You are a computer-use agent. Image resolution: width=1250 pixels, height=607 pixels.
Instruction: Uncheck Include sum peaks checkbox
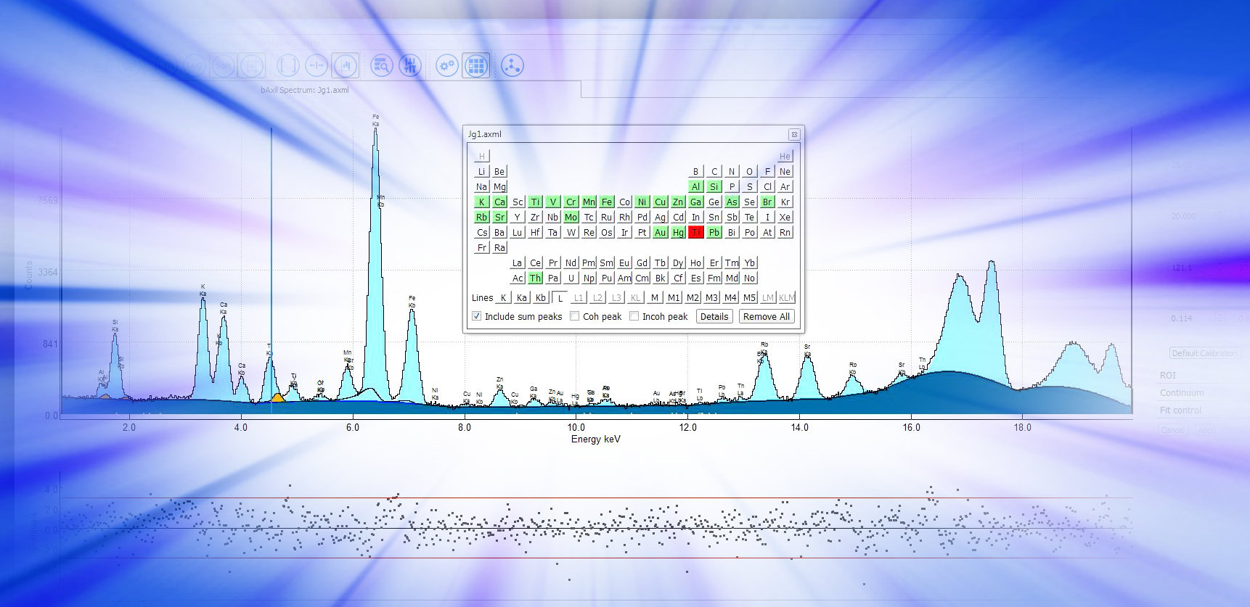pyautogui.click(x=477, y=316)
